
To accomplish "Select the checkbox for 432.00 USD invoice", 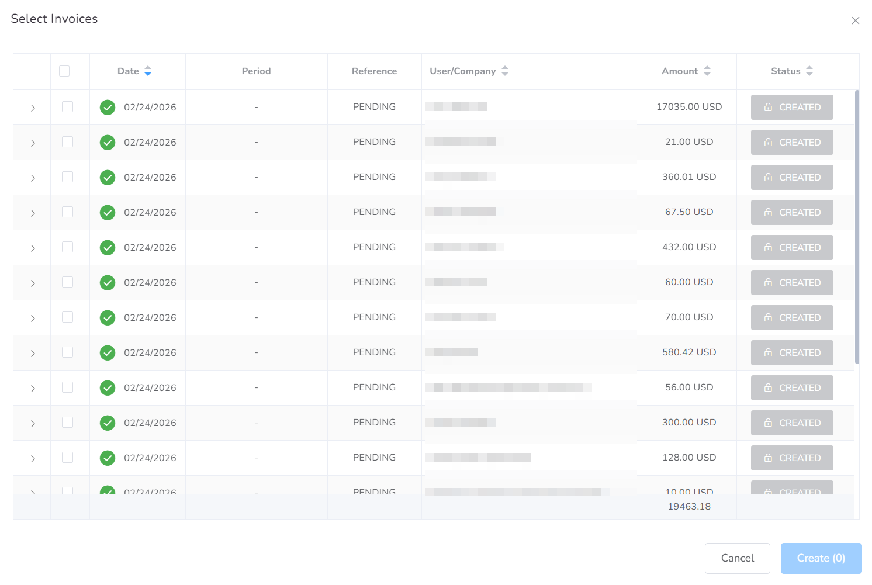I will [68, 247].
